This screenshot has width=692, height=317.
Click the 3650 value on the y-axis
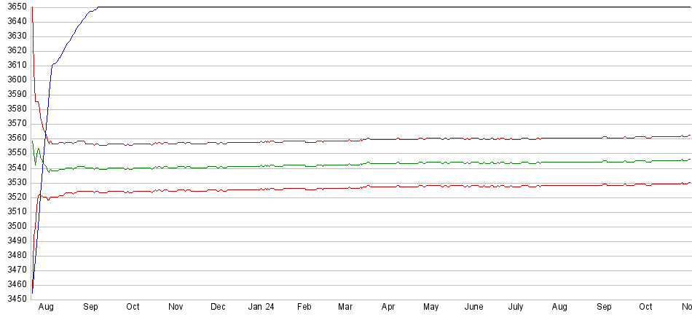14,7
